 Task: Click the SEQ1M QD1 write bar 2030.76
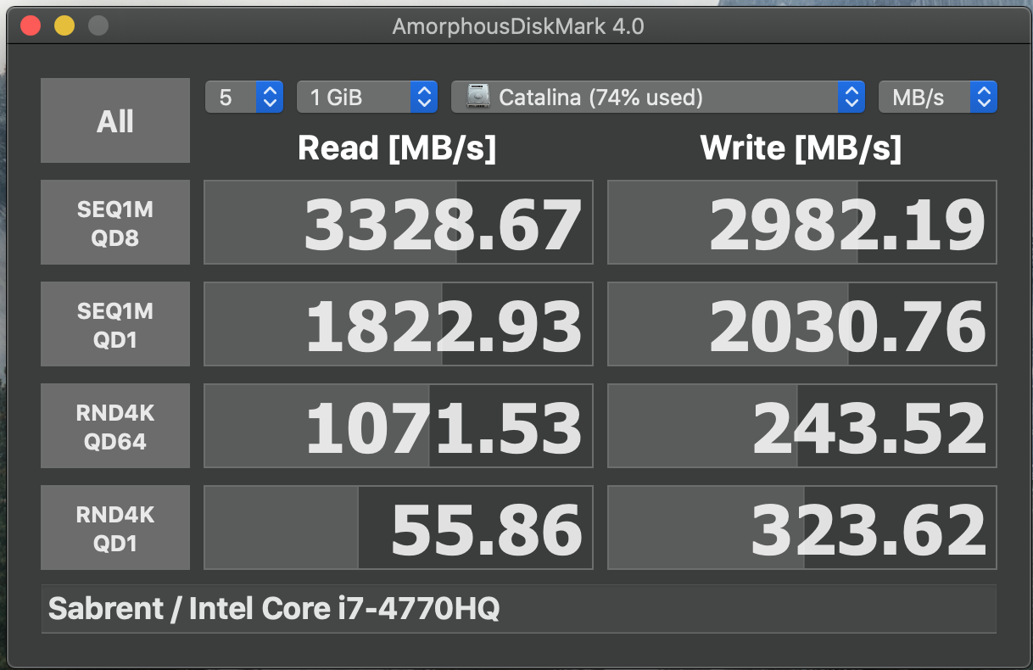802,324
